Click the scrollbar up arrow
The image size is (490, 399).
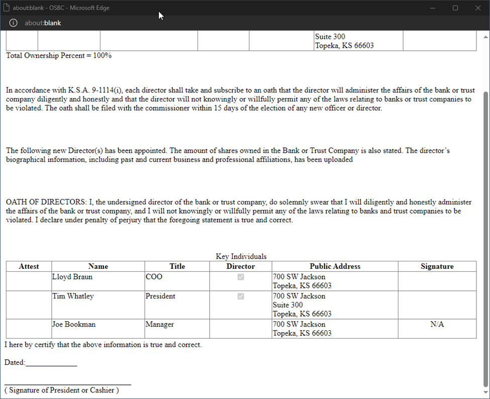(485, 37)
